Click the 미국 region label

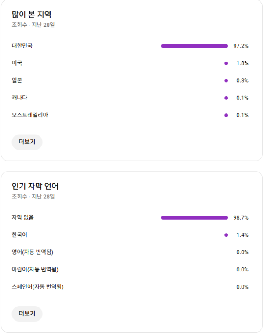(x=17, y=63)
